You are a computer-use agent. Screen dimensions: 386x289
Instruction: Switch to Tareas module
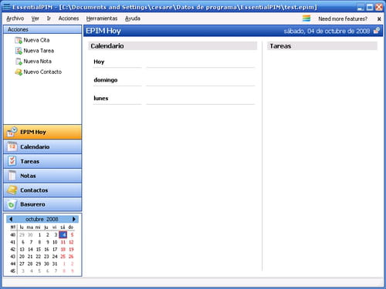[42, 161]
